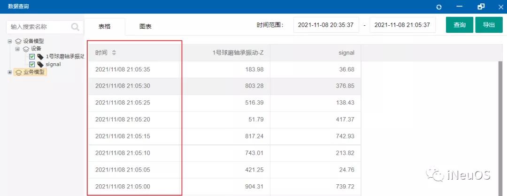Click signal value 36.68

coord(347,69)
